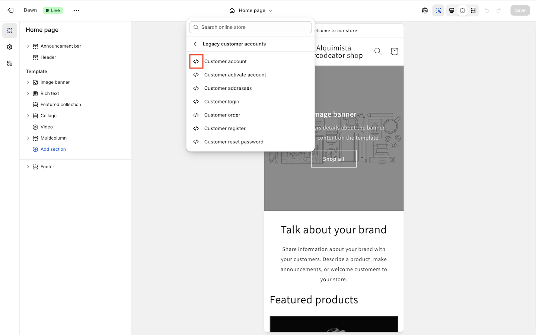The width and height of the screenshot is (536, 335).
Task: Open the Home page template dropdown
Action: (x=251, y=10)
